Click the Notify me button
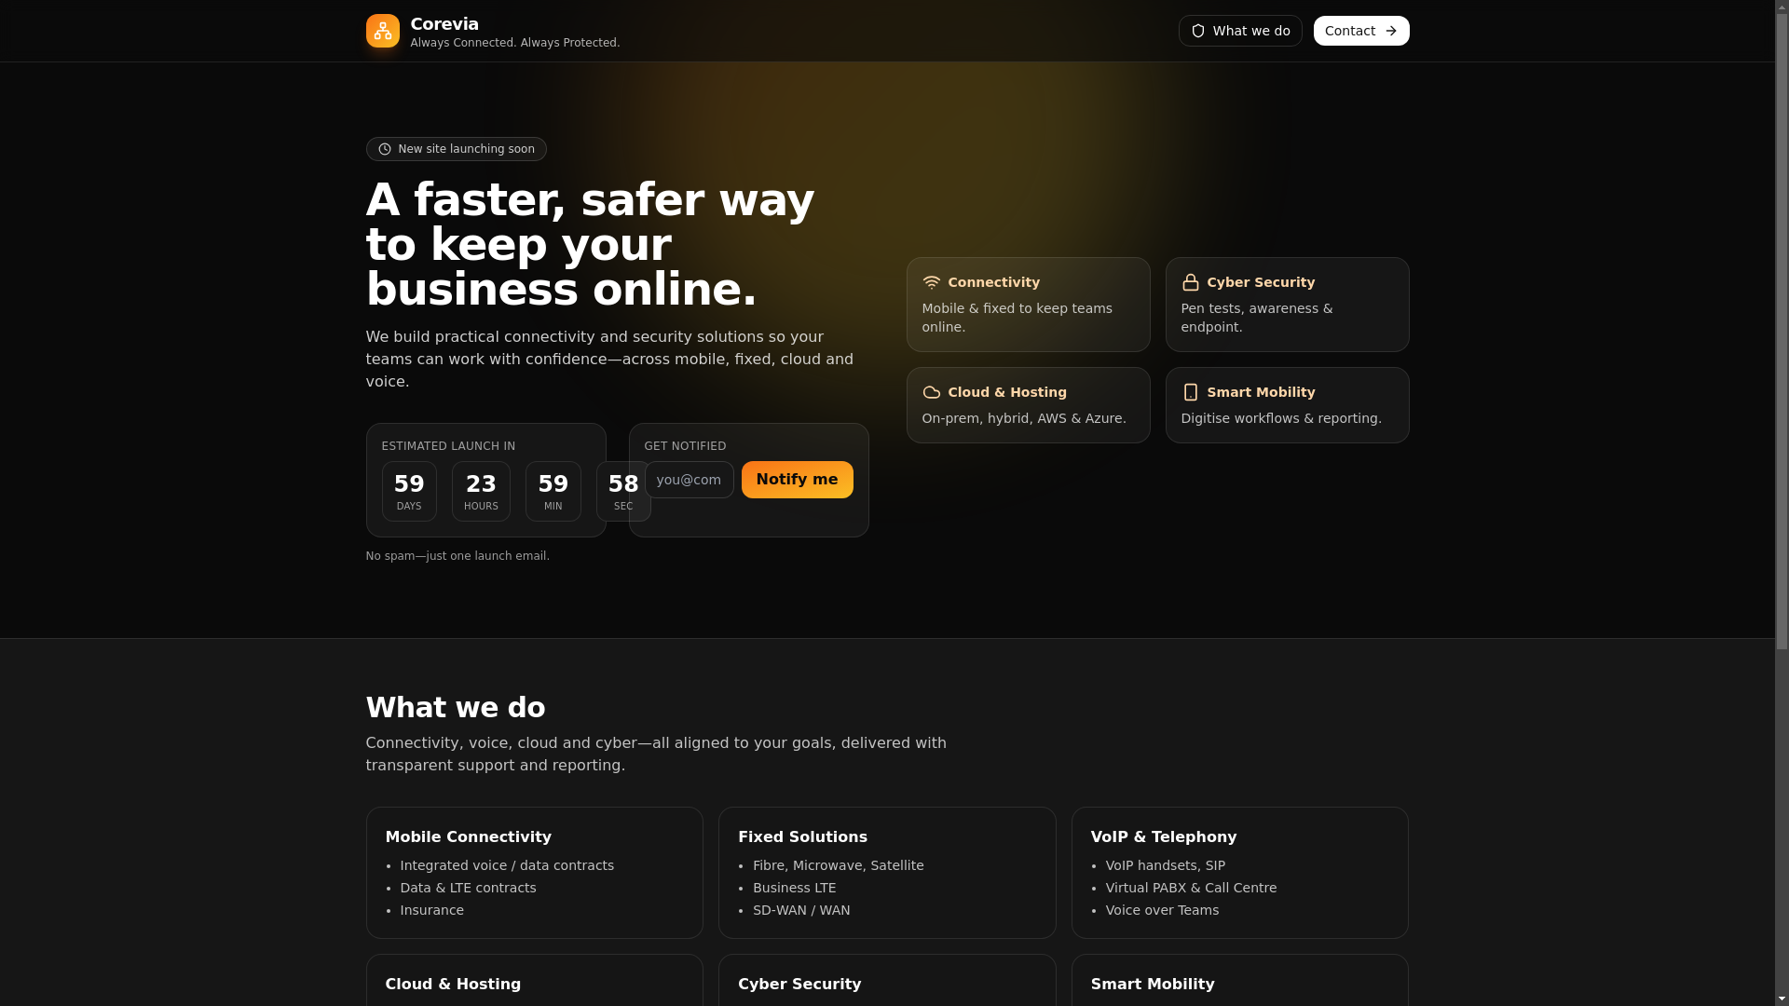The height and width of the screenshot is (1006, 1789). (x=797, y=480)
